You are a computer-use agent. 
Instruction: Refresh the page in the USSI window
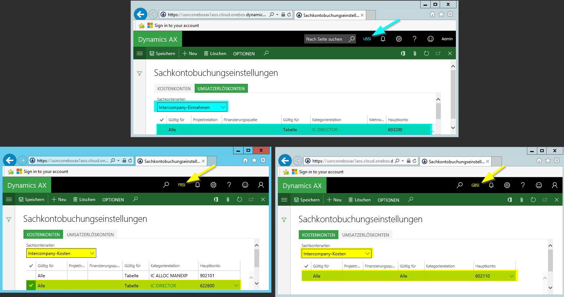pyautogui.click(x=426, y=54)
